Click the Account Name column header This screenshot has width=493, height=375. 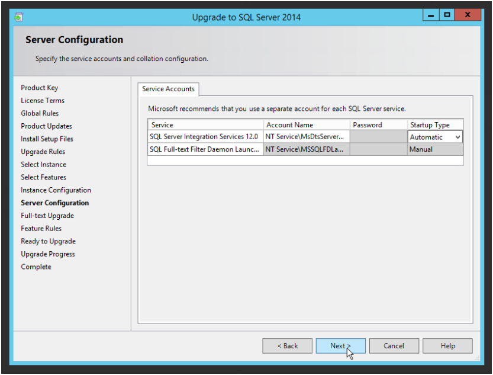tap(307, 125)
